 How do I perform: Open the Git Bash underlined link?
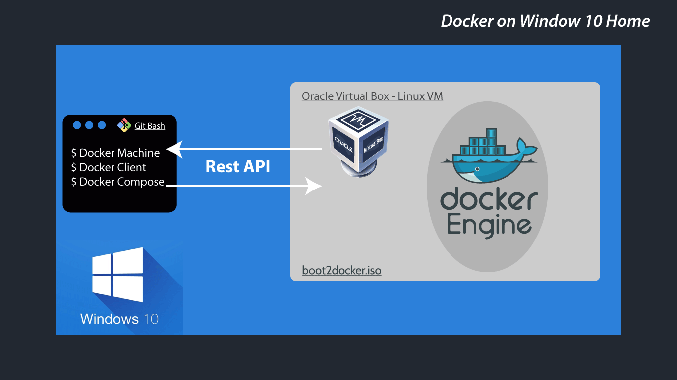click(149, 125)
